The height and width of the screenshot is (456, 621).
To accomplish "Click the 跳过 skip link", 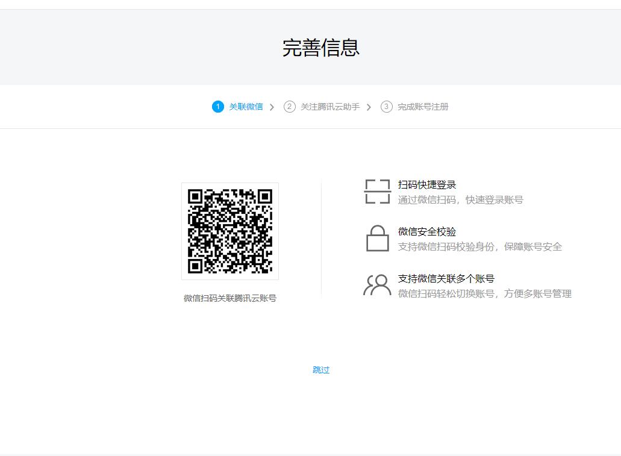I will (321, 370).
